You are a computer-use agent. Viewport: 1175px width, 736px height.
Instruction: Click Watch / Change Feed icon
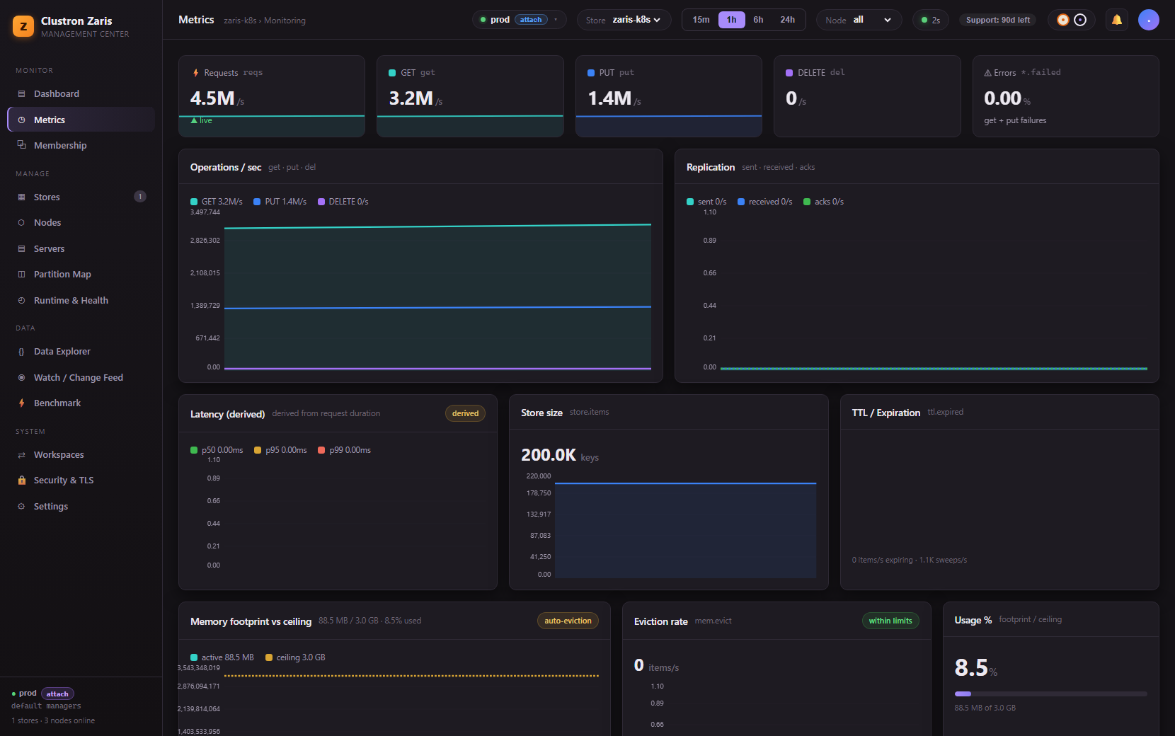point(21,378)
